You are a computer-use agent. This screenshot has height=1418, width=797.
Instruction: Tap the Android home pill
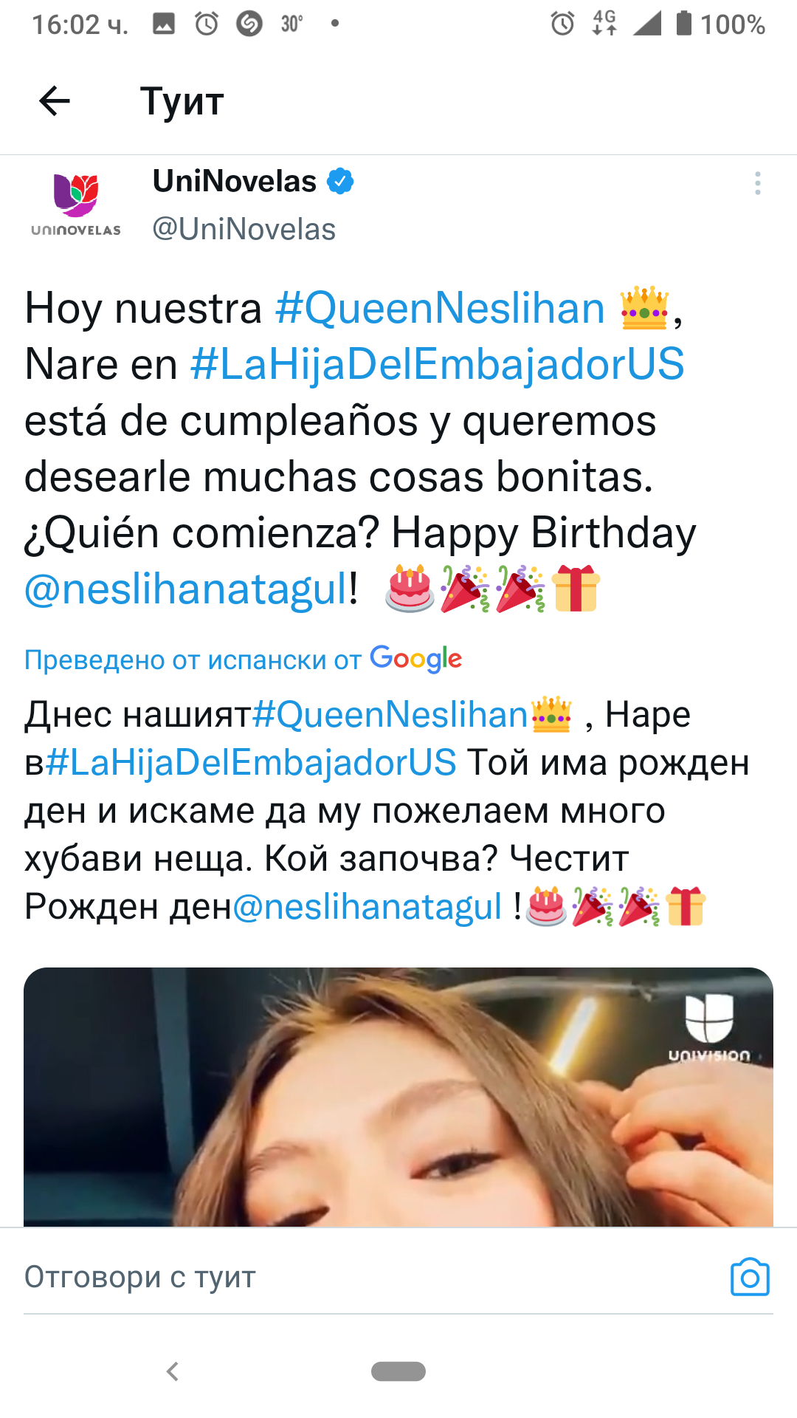tap(398, 1371)
